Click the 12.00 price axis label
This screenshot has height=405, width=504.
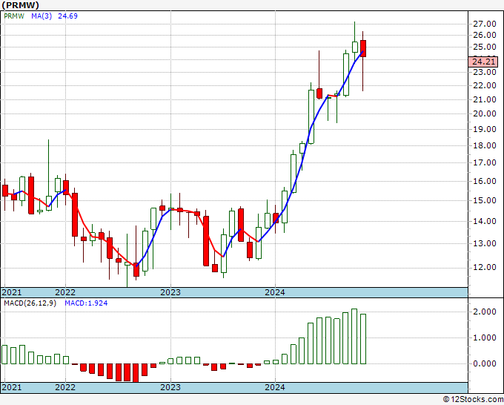pyautogui.click(x=485, y=267)
